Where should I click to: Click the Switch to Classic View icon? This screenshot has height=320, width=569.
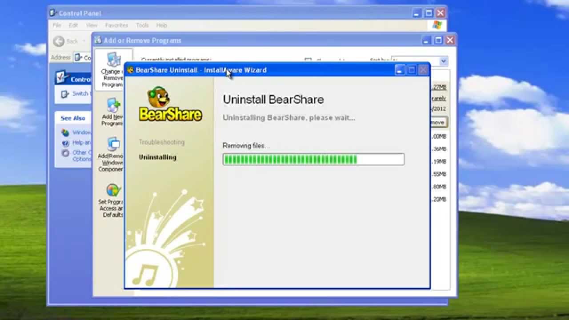[65, 94]
